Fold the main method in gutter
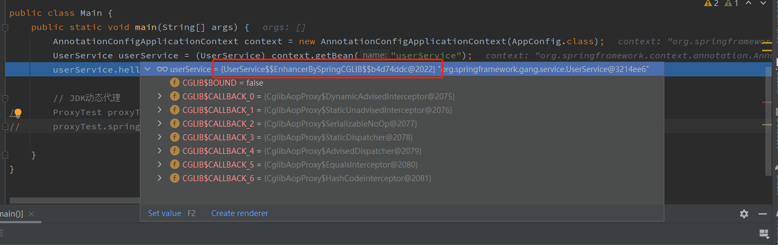 pos(4,27)
